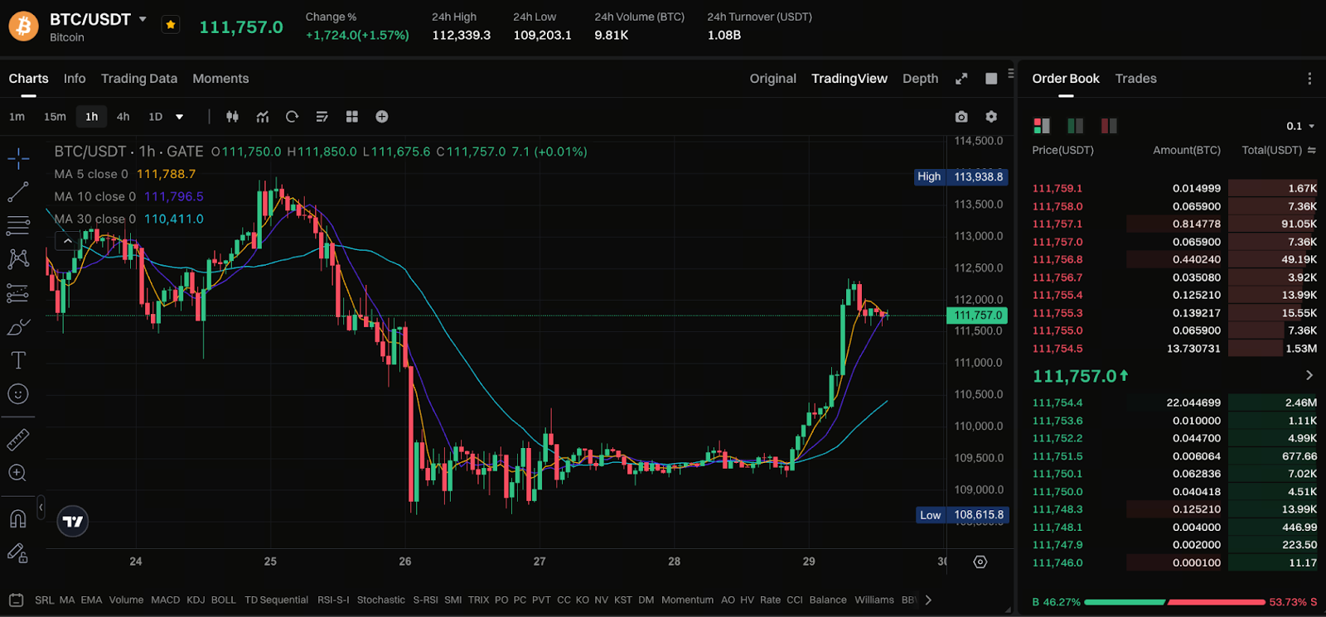
Task: Click the chart layout square icon
Action: point(991,79)
